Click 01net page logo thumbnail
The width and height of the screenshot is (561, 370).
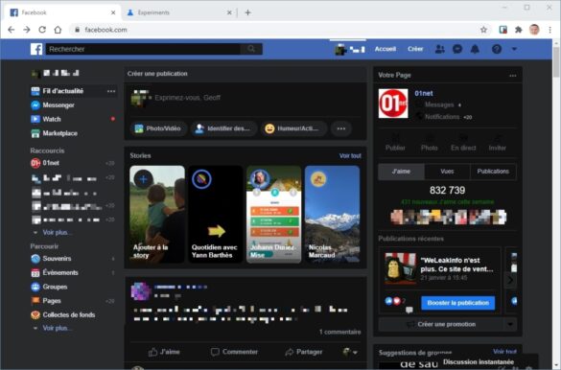pos(393,104)
